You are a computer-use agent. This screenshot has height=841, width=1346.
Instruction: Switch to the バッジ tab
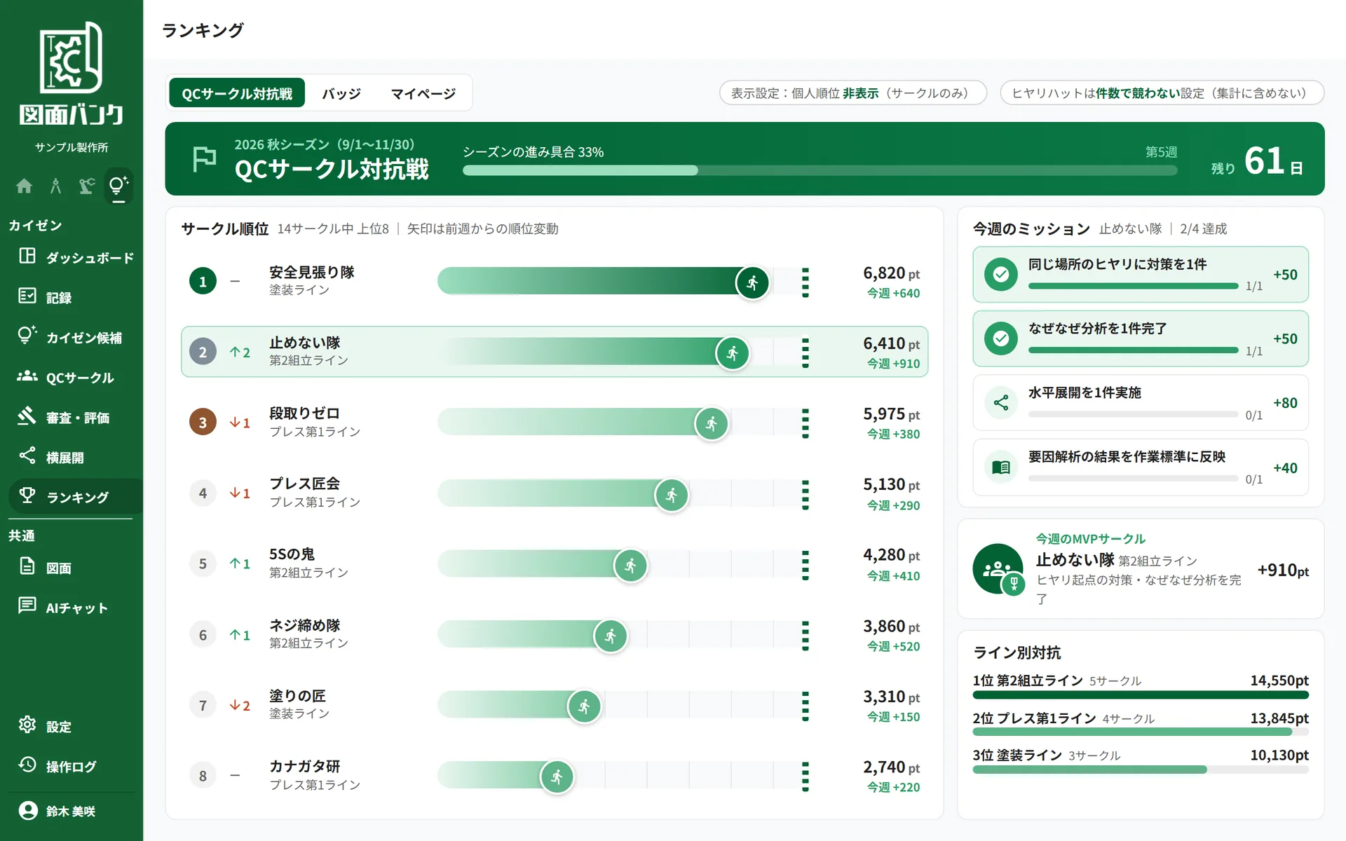click(x=341, y=93)
